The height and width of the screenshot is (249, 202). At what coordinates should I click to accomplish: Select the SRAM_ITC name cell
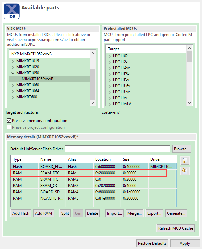point(52,179)
